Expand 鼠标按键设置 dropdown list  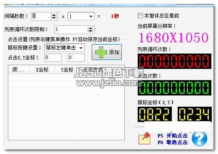(x=81, y=48)
